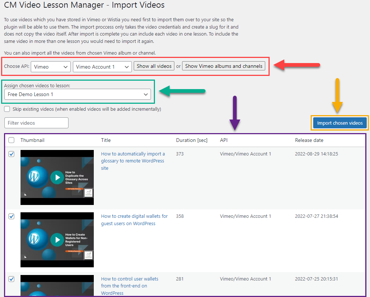Open 'How to control user wallets' link

click(130, 286)
